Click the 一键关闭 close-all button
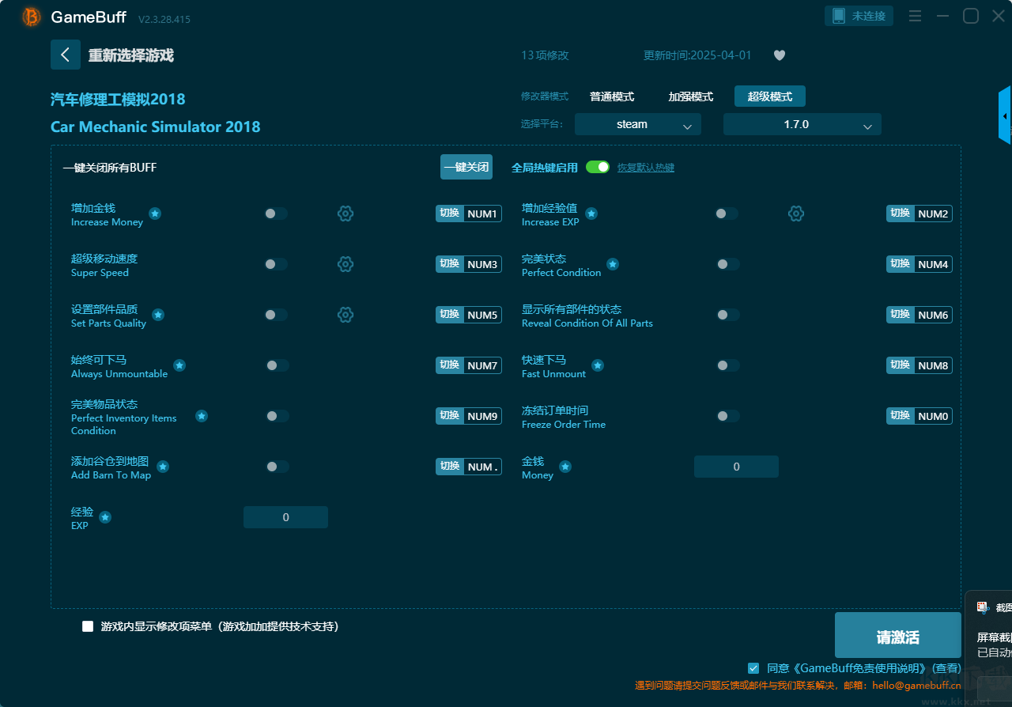 (466, 167)
